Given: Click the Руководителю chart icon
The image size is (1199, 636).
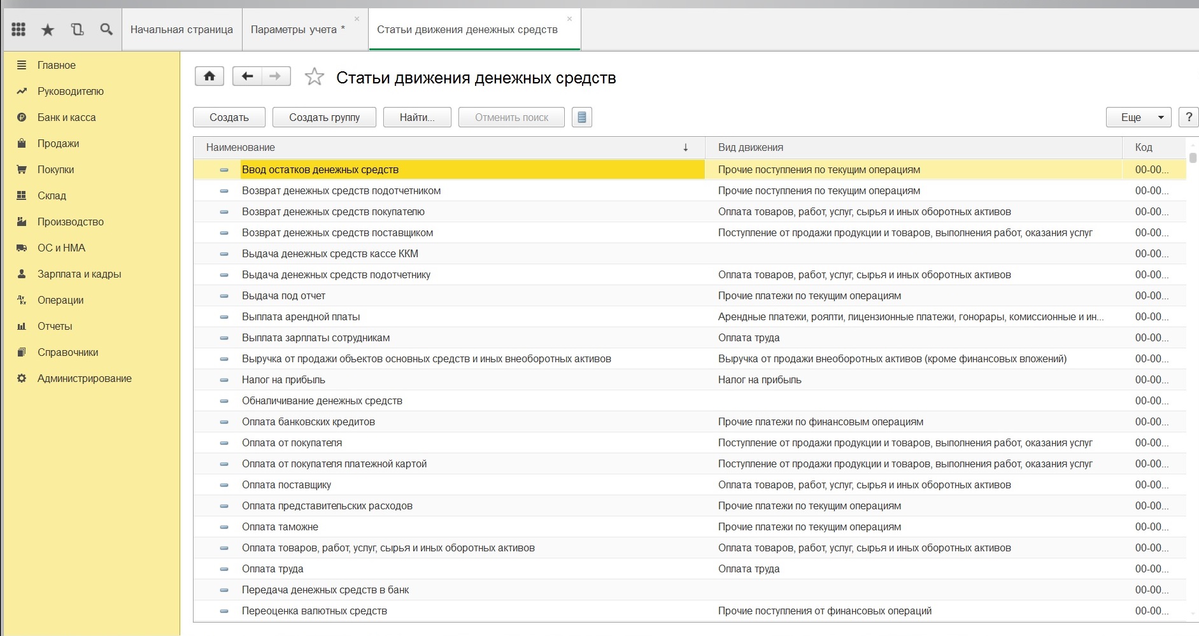Looking at the screenshot, I should [22, 91].
